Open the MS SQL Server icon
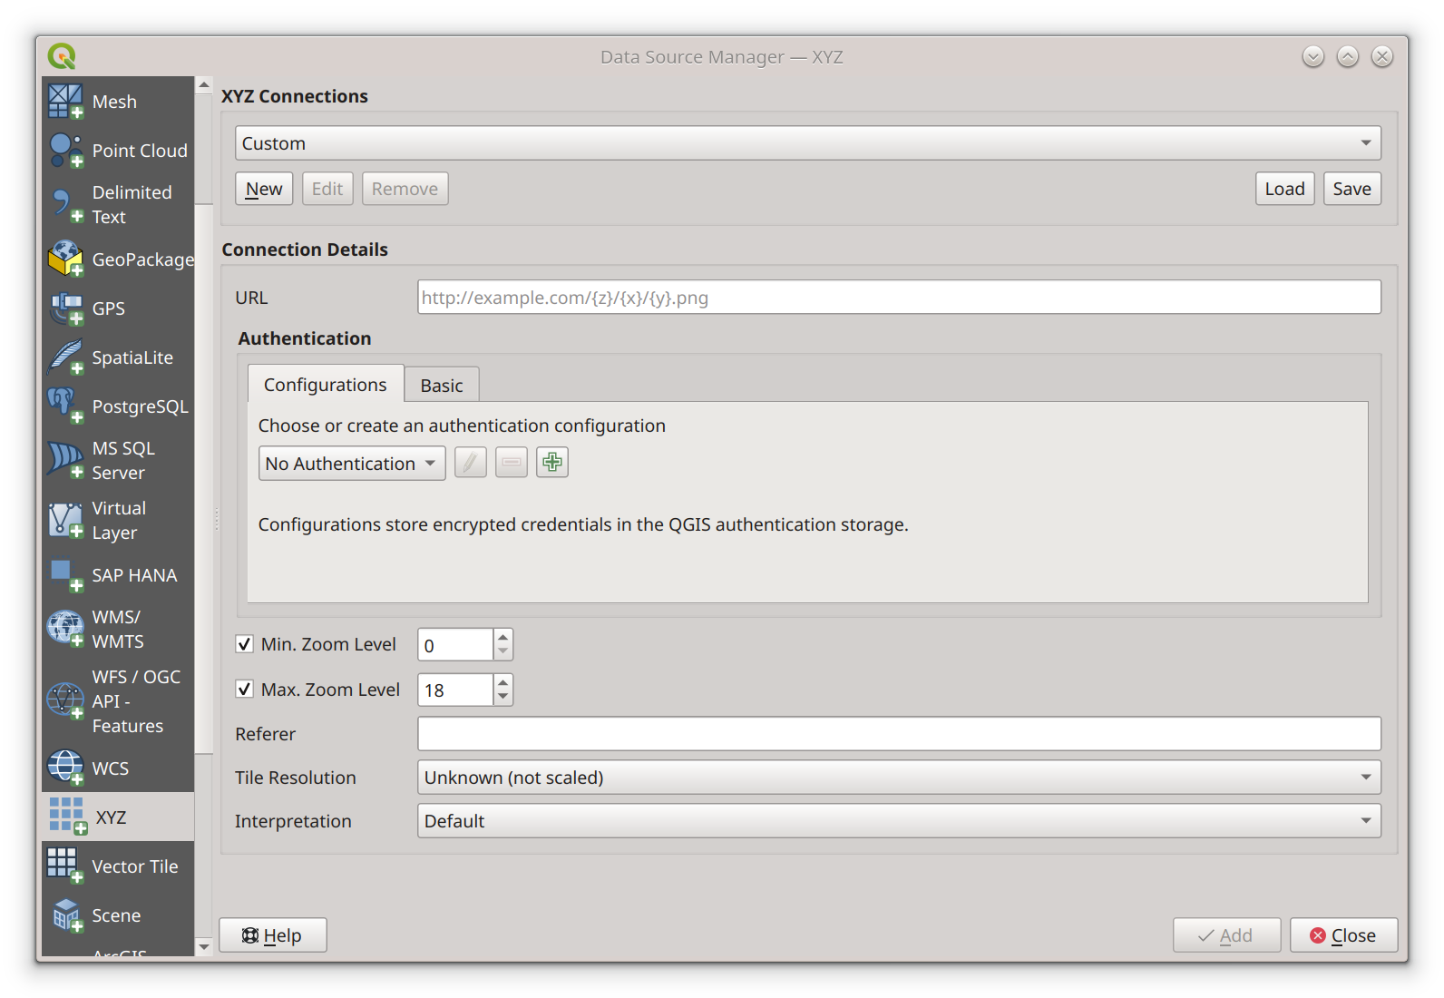 click(65, 461)
